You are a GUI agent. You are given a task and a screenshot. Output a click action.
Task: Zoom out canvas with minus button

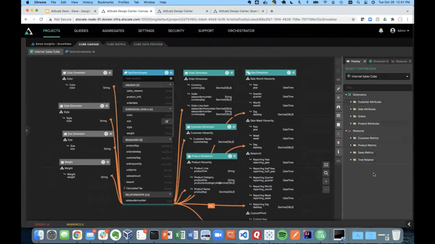(x=326, y=190)
